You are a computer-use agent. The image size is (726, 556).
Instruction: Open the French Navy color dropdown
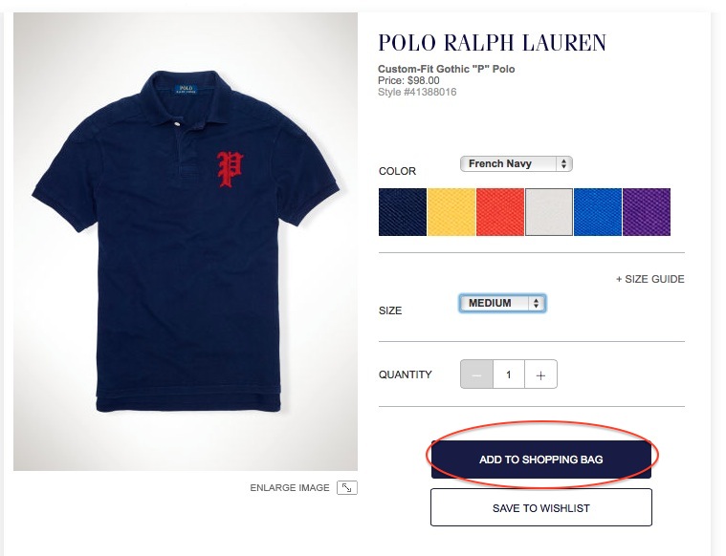pos(517,163)
